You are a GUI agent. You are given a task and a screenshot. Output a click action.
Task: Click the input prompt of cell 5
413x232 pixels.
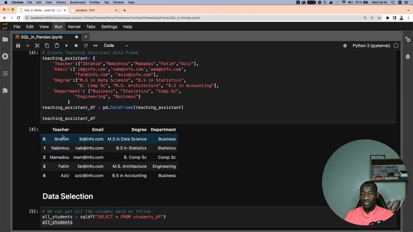click(34, 211)
